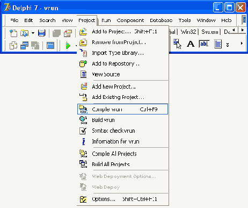Open the Component menu
248x208 pixels.
[130, 20]
